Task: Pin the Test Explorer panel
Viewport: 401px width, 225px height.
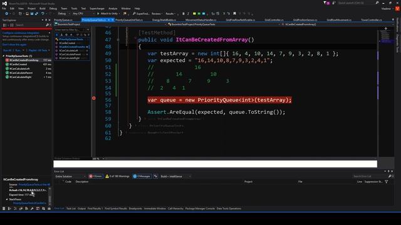Action: point(46,20)
